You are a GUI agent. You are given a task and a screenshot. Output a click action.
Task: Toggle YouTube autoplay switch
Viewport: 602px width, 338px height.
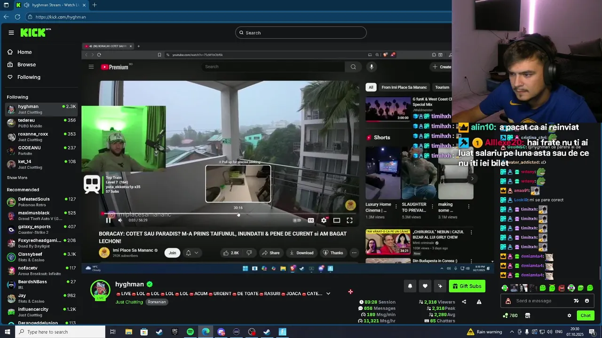click(297, 220)
